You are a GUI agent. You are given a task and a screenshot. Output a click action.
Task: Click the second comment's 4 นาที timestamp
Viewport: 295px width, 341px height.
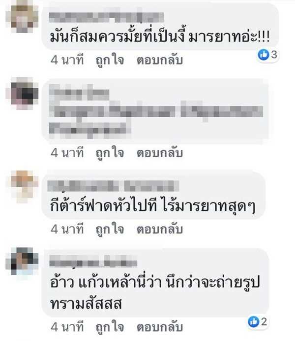[x=67, y=153]
